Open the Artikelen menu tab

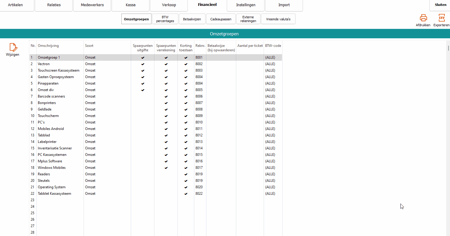[15, 5]
